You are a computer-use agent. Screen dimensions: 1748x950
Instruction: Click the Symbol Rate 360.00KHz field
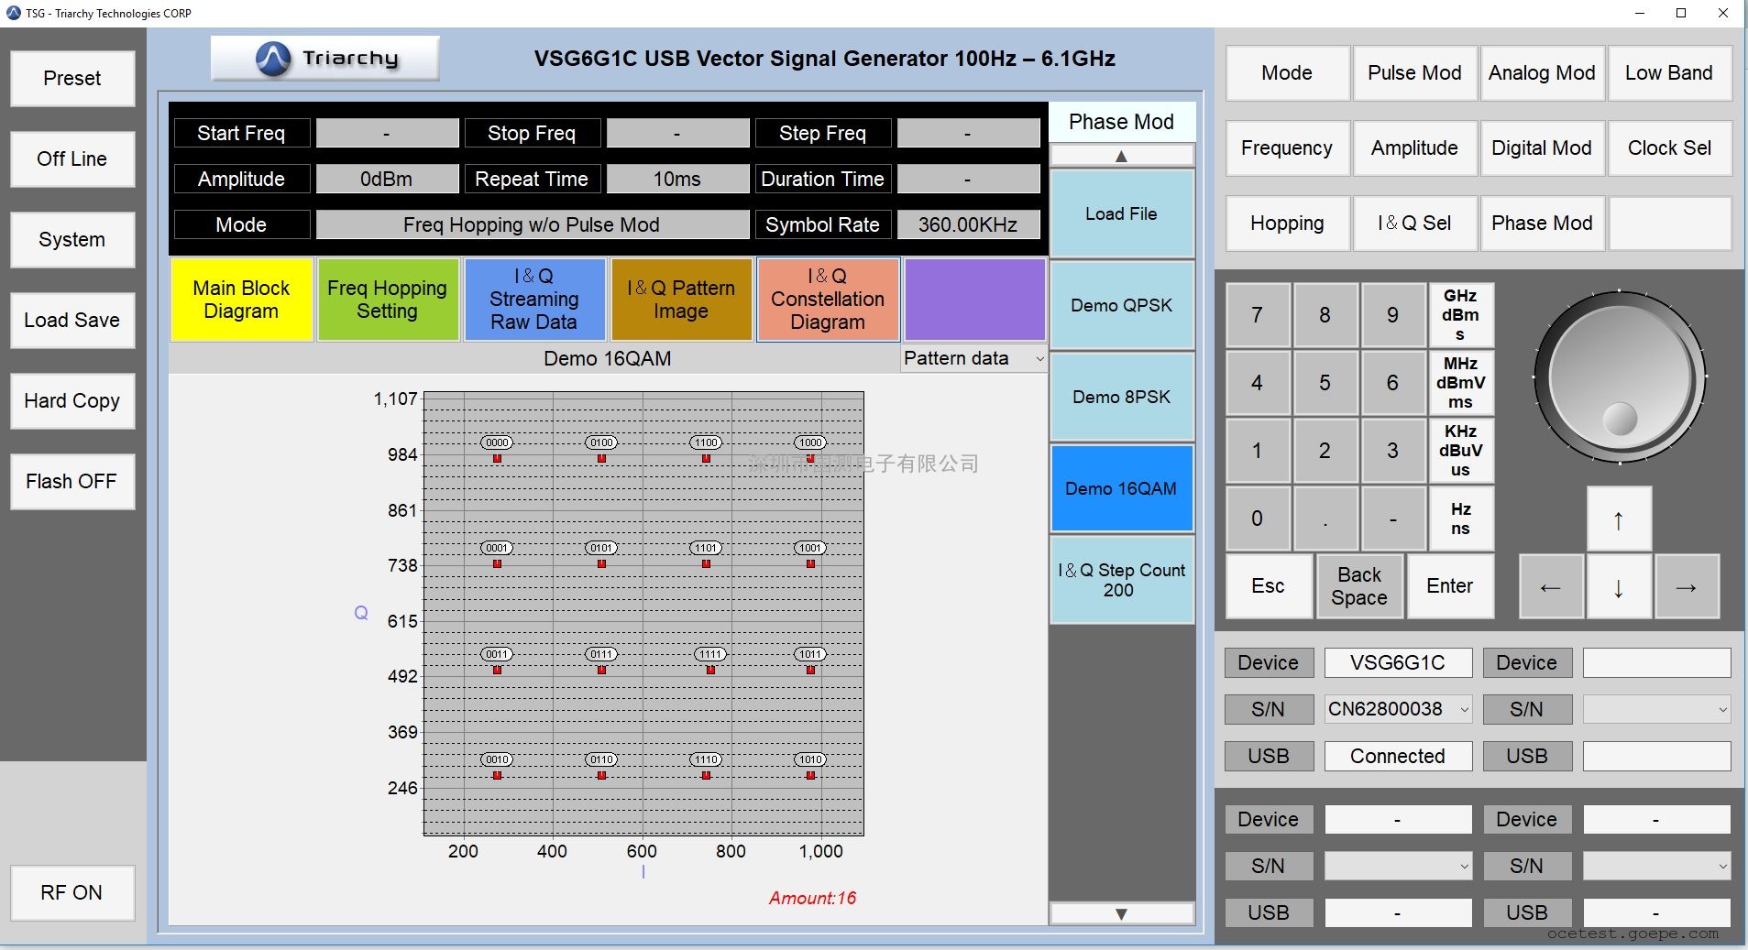[x=968, y=224]
